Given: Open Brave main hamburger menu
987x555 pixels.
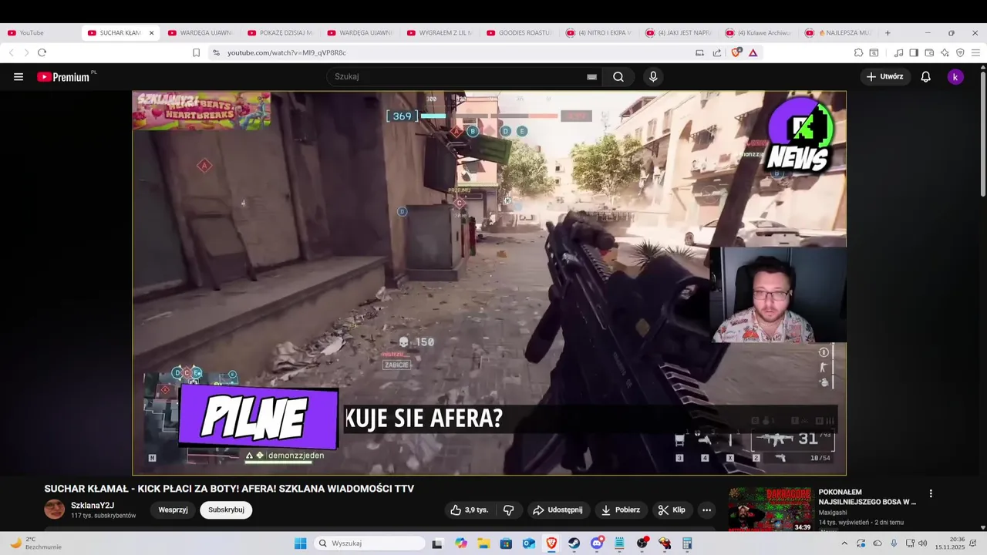Looking at the screenshot, I should click(x=975, y=52).
